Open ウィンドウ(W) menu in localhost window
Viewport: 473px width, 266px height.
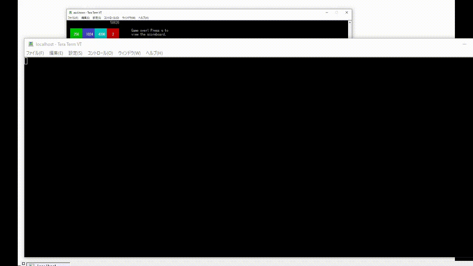[x=129, y=53]
